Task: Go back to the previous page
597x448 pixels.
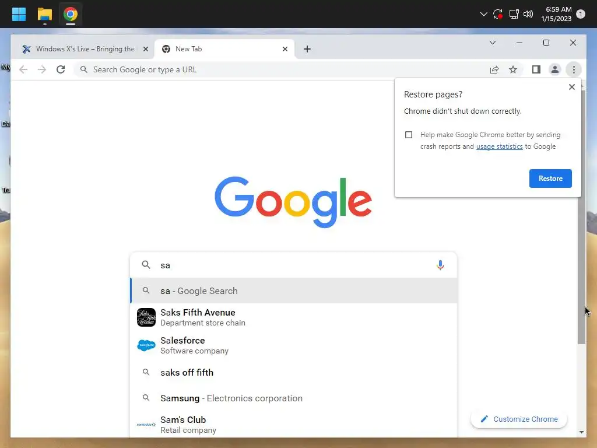Action: click(x=23, y=69)
